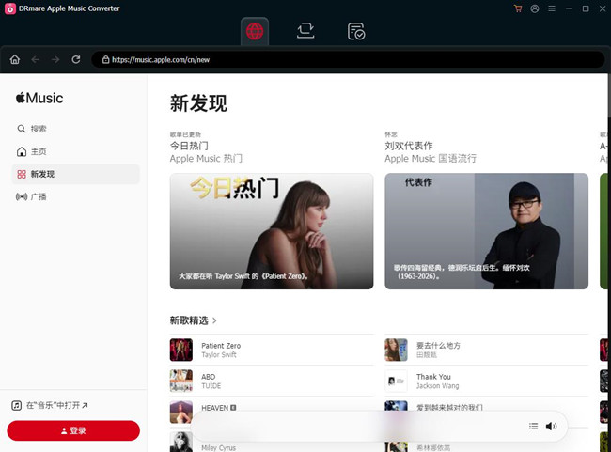Open the play queue list icon
This screenshot has width=611, height=452.
pos(534,427)
